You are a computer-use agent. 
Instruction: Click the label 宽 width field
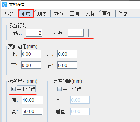coord(32,100)
